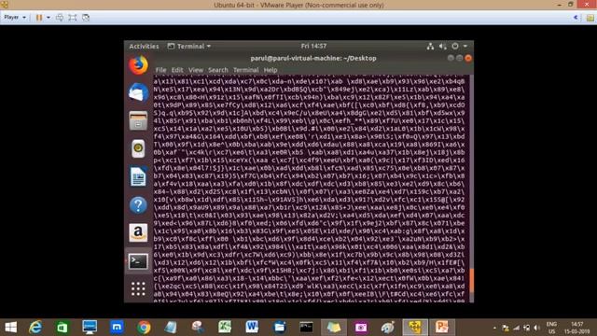
Task: Open Paint app from the taskbar
Action: point(388,328)
